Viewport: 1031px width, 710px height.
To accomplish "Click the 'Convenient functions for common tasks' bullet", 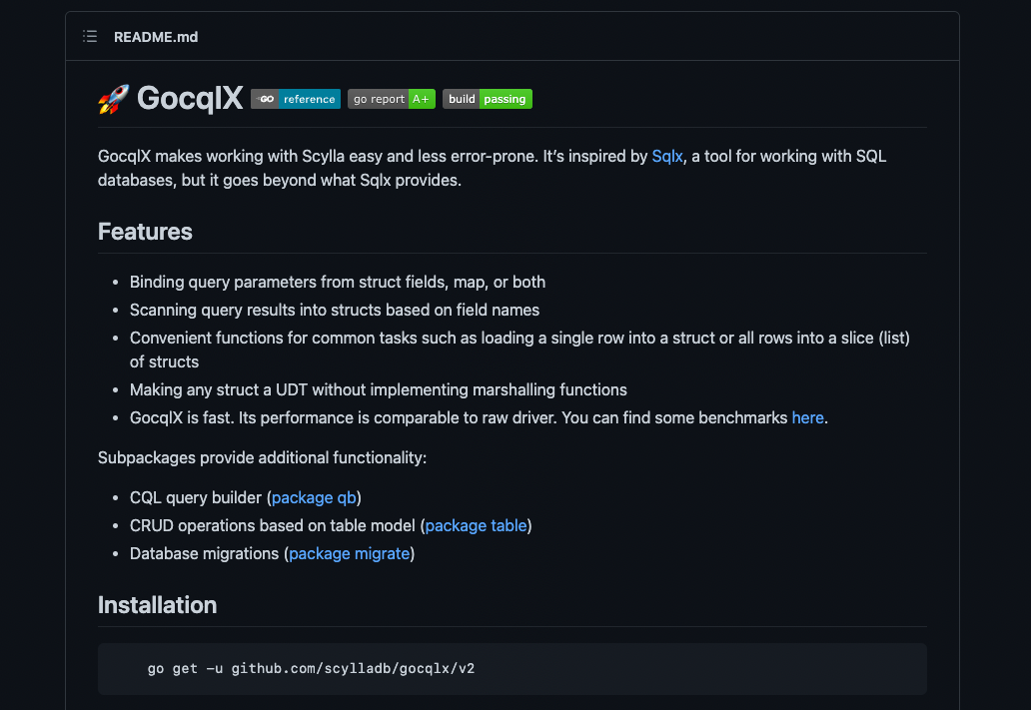I will pyautogui.click(x=519, y=350).
